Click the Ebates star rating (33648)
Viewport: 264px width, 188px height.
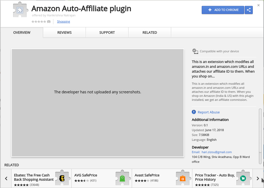click(x=27, y=185)
